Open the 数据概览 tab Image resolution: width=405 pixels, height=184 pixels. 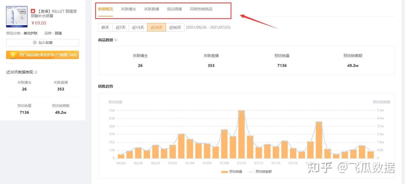point(105,9)
